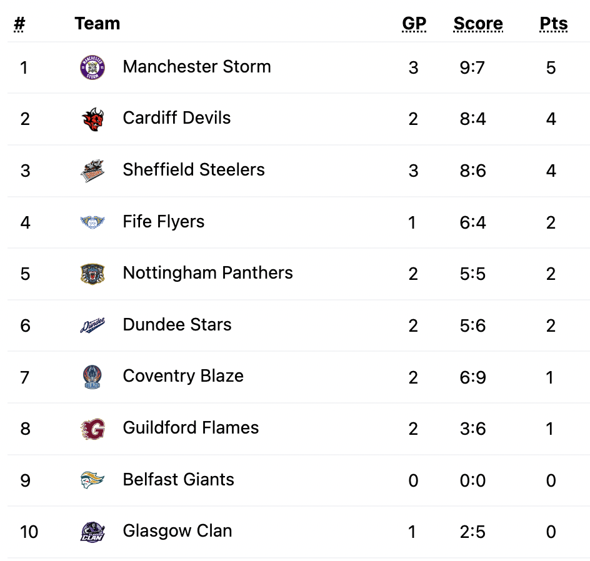Viewport: 590px width, 561px height.
Task: Click the Cardiff Devils logo icon
Action: (x=92, y=119)
